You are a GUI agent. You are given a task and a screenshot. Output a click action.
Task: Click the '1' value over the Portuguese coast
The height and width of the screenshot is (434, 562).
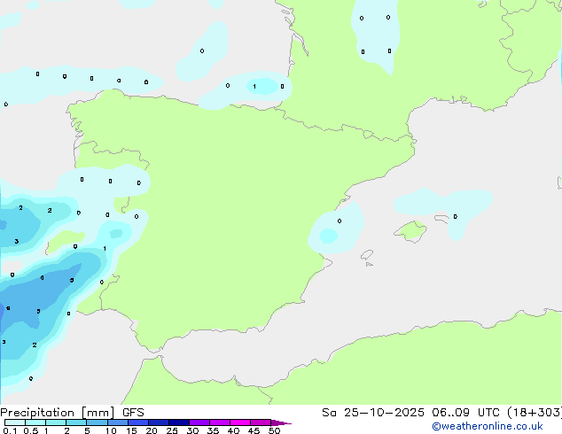pos(105,249)
